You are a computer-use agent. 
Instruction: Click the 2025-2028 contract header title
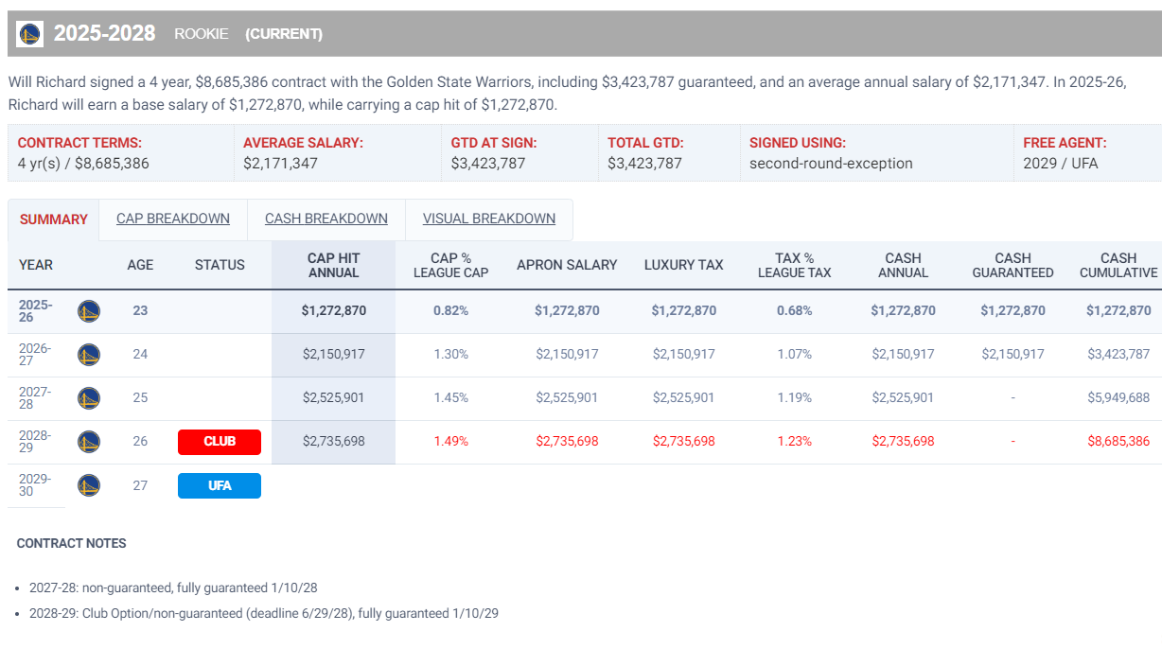point(104,34)
